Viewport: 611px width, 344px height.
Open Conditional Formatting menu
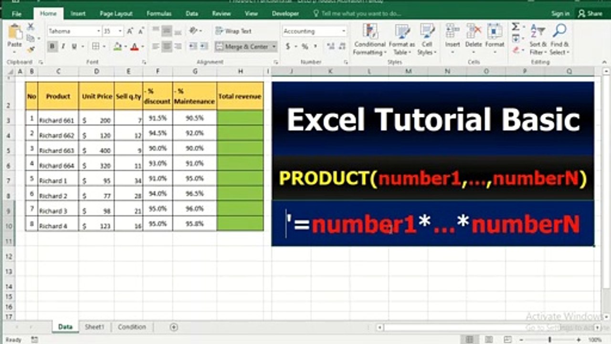pyautogui.click(x=370, y=39)
